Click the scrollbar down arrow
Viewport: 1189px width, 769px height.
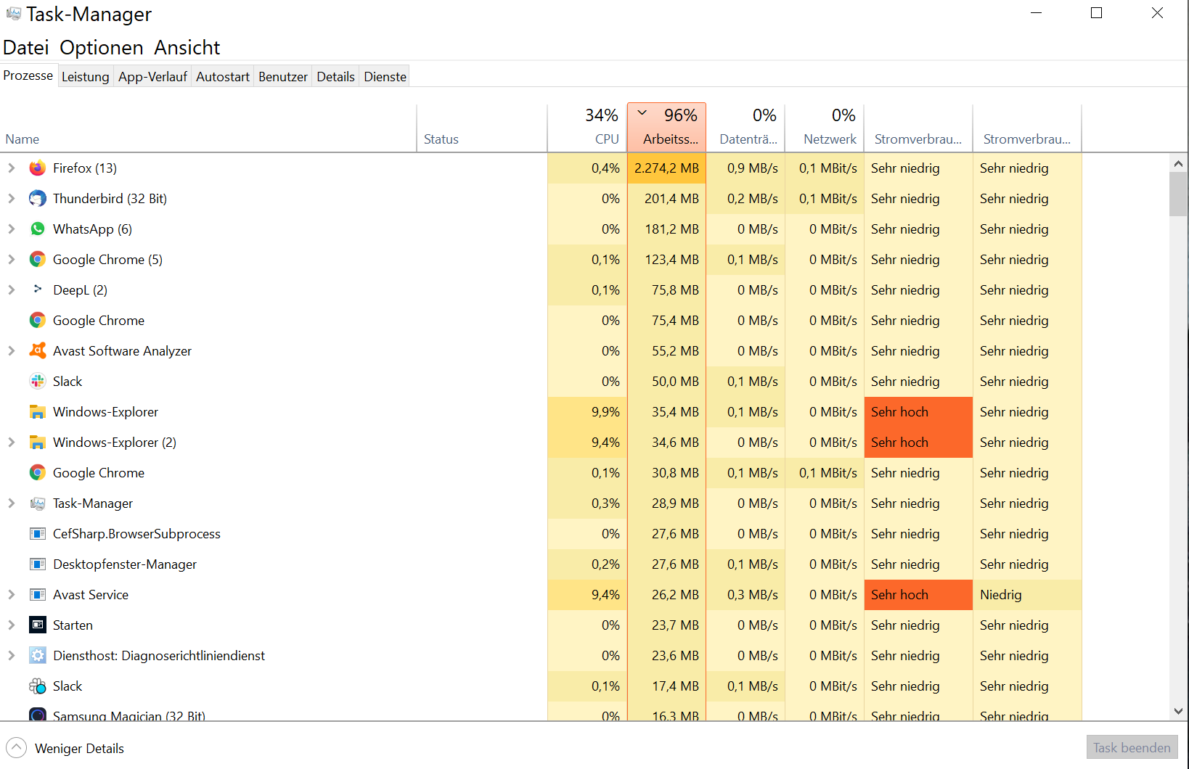click(x=1178, y=712)
